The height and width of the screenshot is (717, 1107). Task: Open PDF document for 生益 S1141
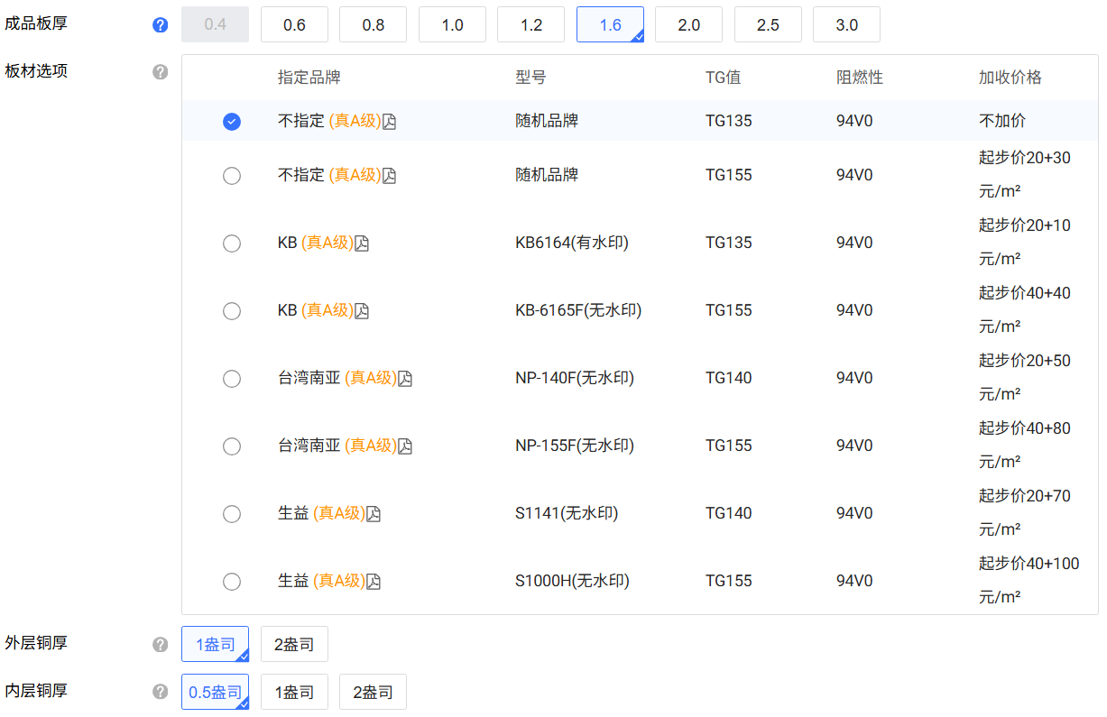373,513
